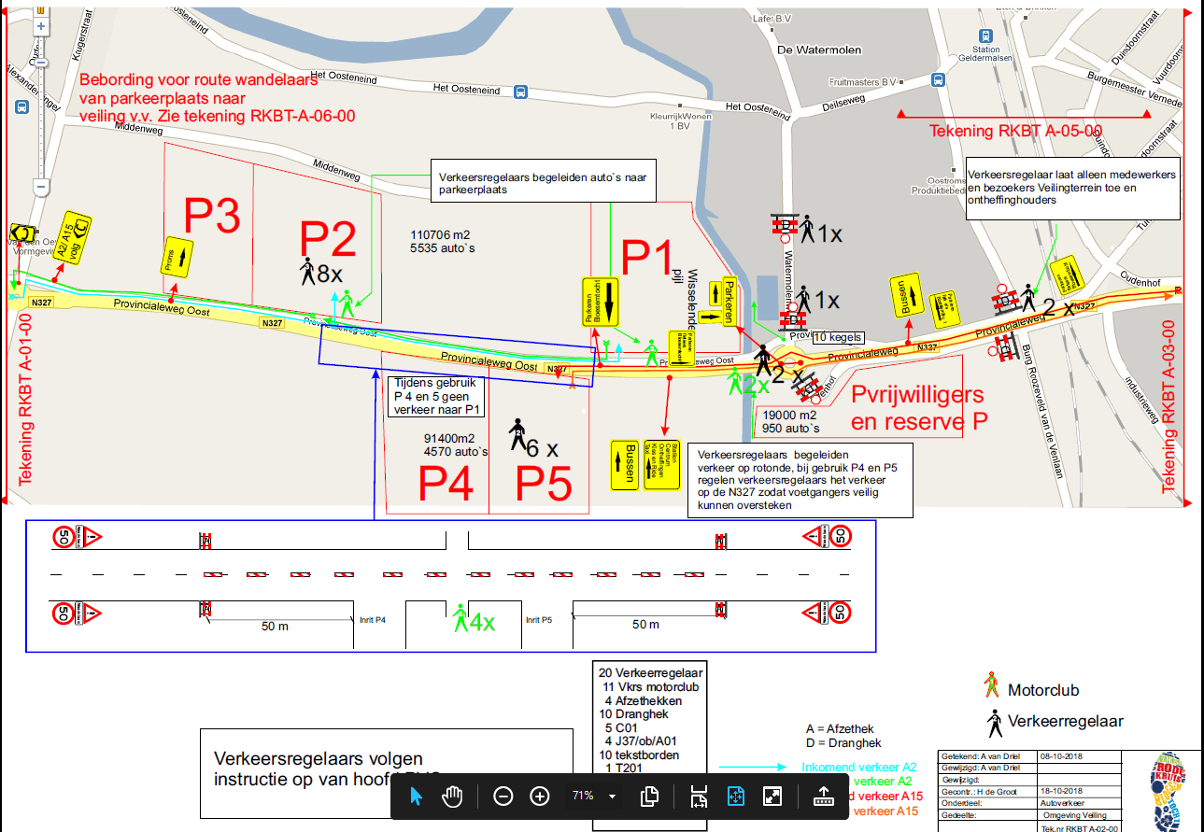Click the '10 kegels' label box
Image resolution: width=1204 pixels, height=832 pixels.
(x=838, y=338)
